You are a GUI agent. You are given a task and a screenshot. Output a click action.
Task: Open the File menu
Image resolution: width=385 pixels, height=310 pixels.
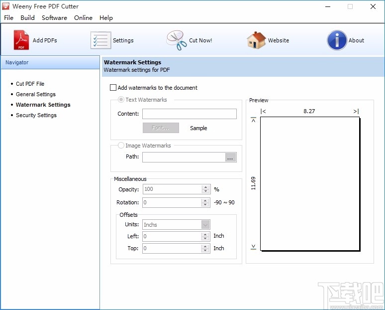8,18
